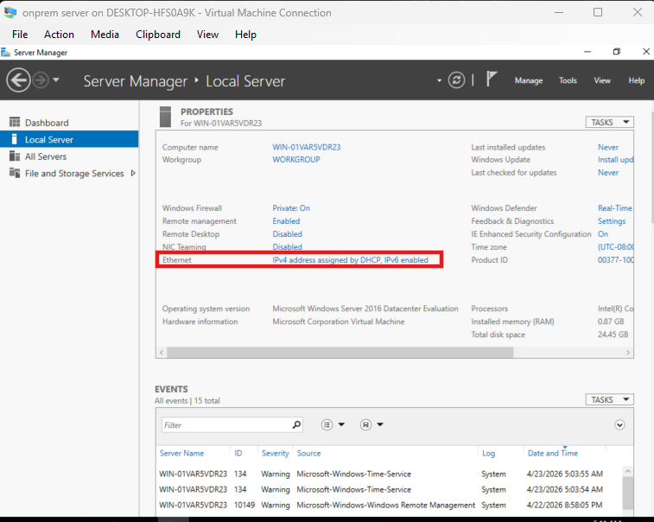The width and height of the screenshot is (654, 522).
Task: Click the Local Server icon in sidebar
Action: click(x=15, y=139)
